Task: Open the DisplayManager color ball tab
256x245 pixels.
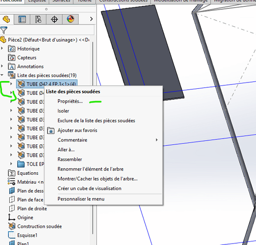Action: tap(71, 19)
